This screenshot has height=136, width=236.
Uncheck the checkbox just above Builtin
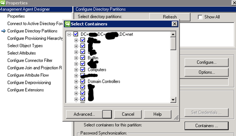pos(83,52)
